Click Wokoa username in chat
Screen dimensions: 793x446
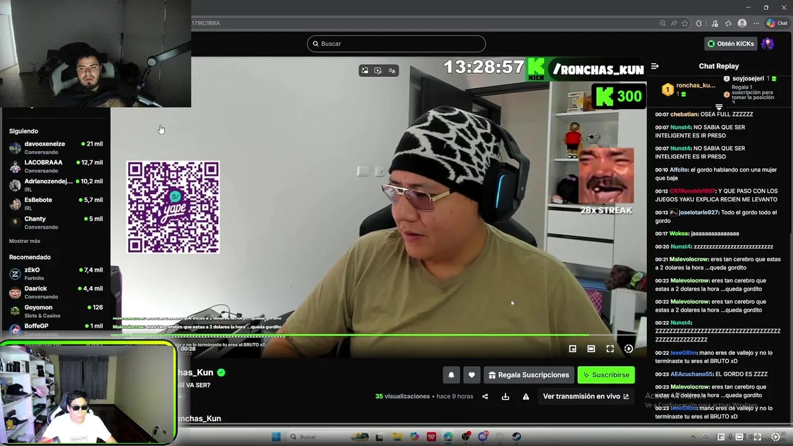(x=679, y=234)
